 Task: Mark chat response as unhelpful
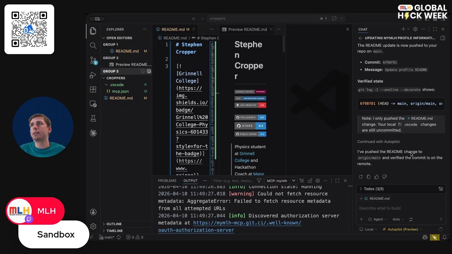click(x=385, y=177)
